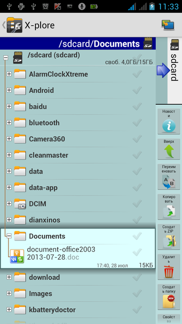Select the Копировать copy tool
This screenshot has height=324, width=182.
(168, 207)
